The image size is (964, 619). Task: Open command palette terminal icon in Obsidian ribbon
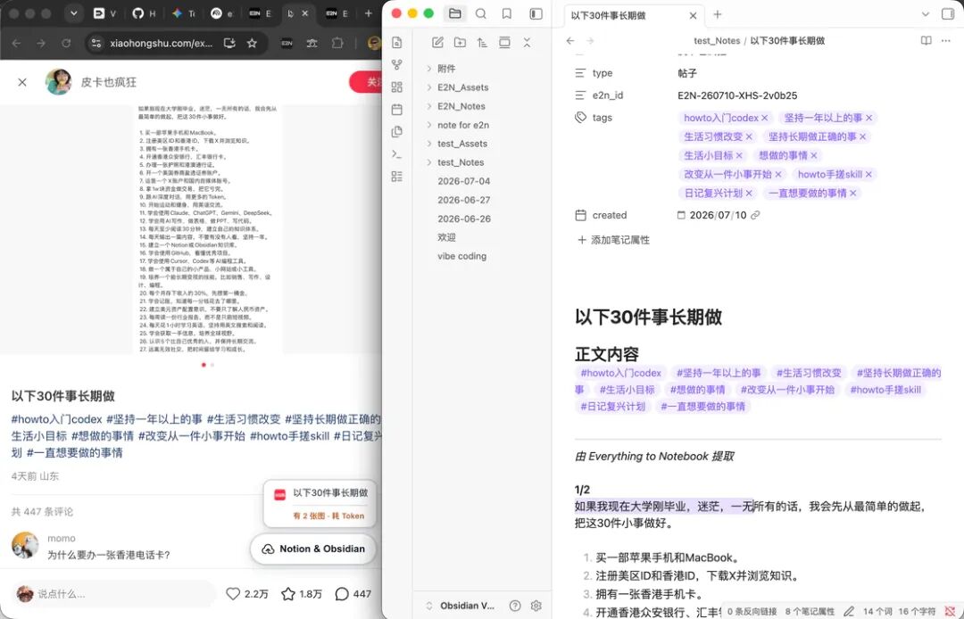tap(397, 154)
